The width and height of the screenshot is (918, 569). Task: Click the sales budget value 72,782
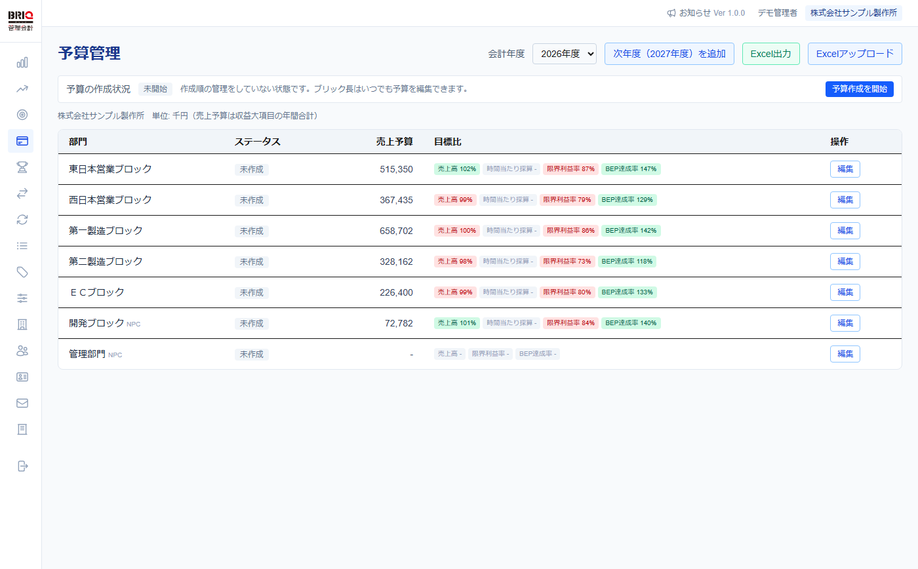(x=399, y=323)
